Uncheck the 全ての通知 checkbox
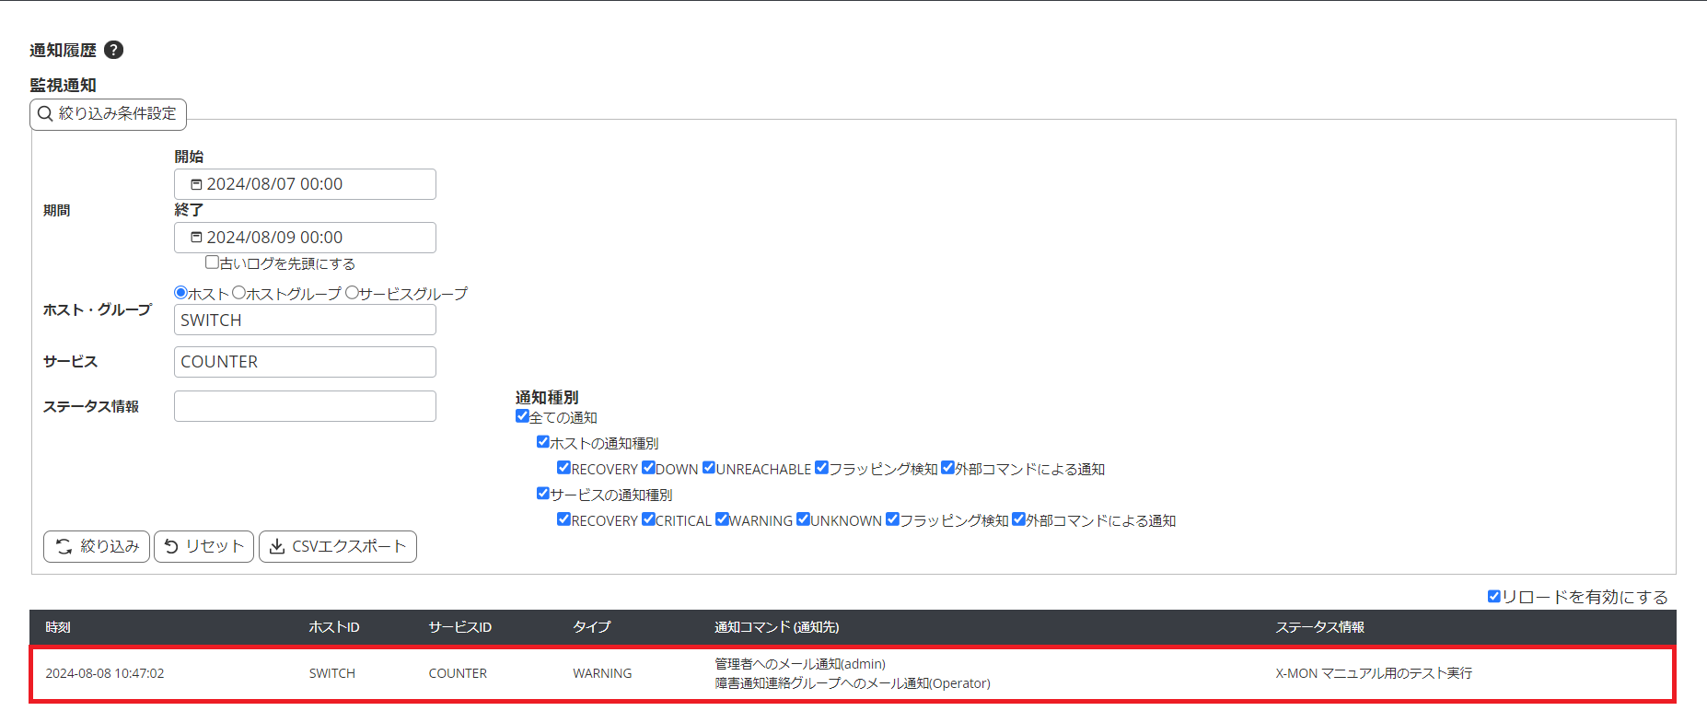1707x711 pixels. [x=522, y=416]
